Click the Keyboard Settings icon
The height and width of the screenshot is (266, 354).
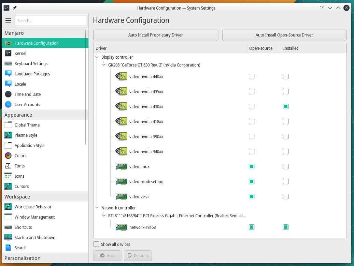point(8,64)
